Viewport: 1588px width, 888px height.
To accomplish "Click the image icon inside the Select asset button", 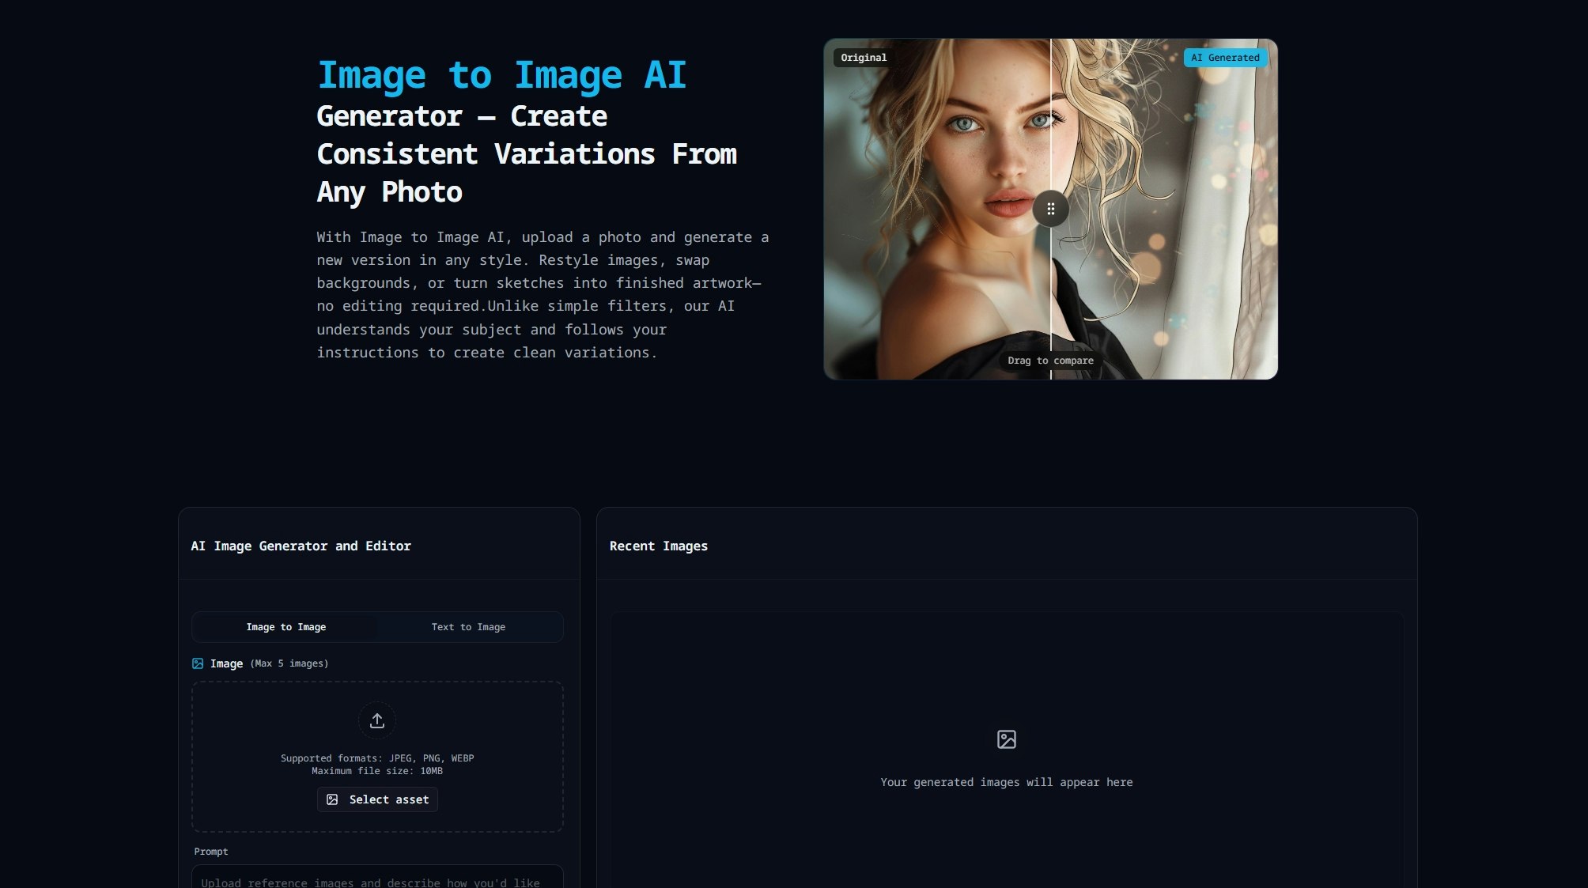I will [335, 799].
